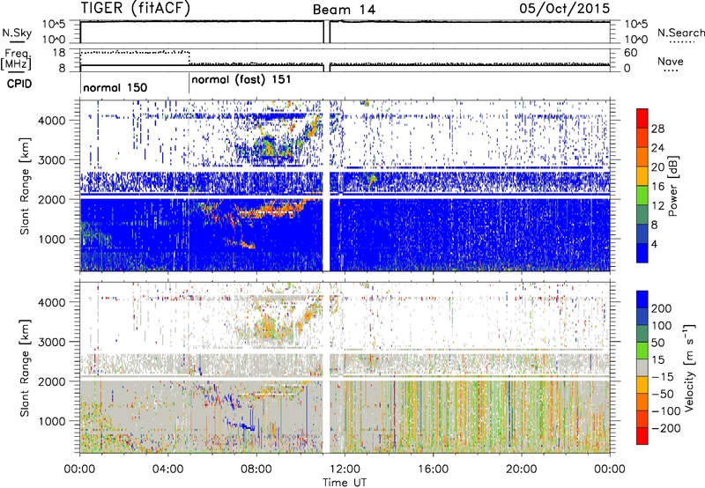Click the -15 label on Velocity colorbar
Screen dimensions: 705x488
click(662, 376)
